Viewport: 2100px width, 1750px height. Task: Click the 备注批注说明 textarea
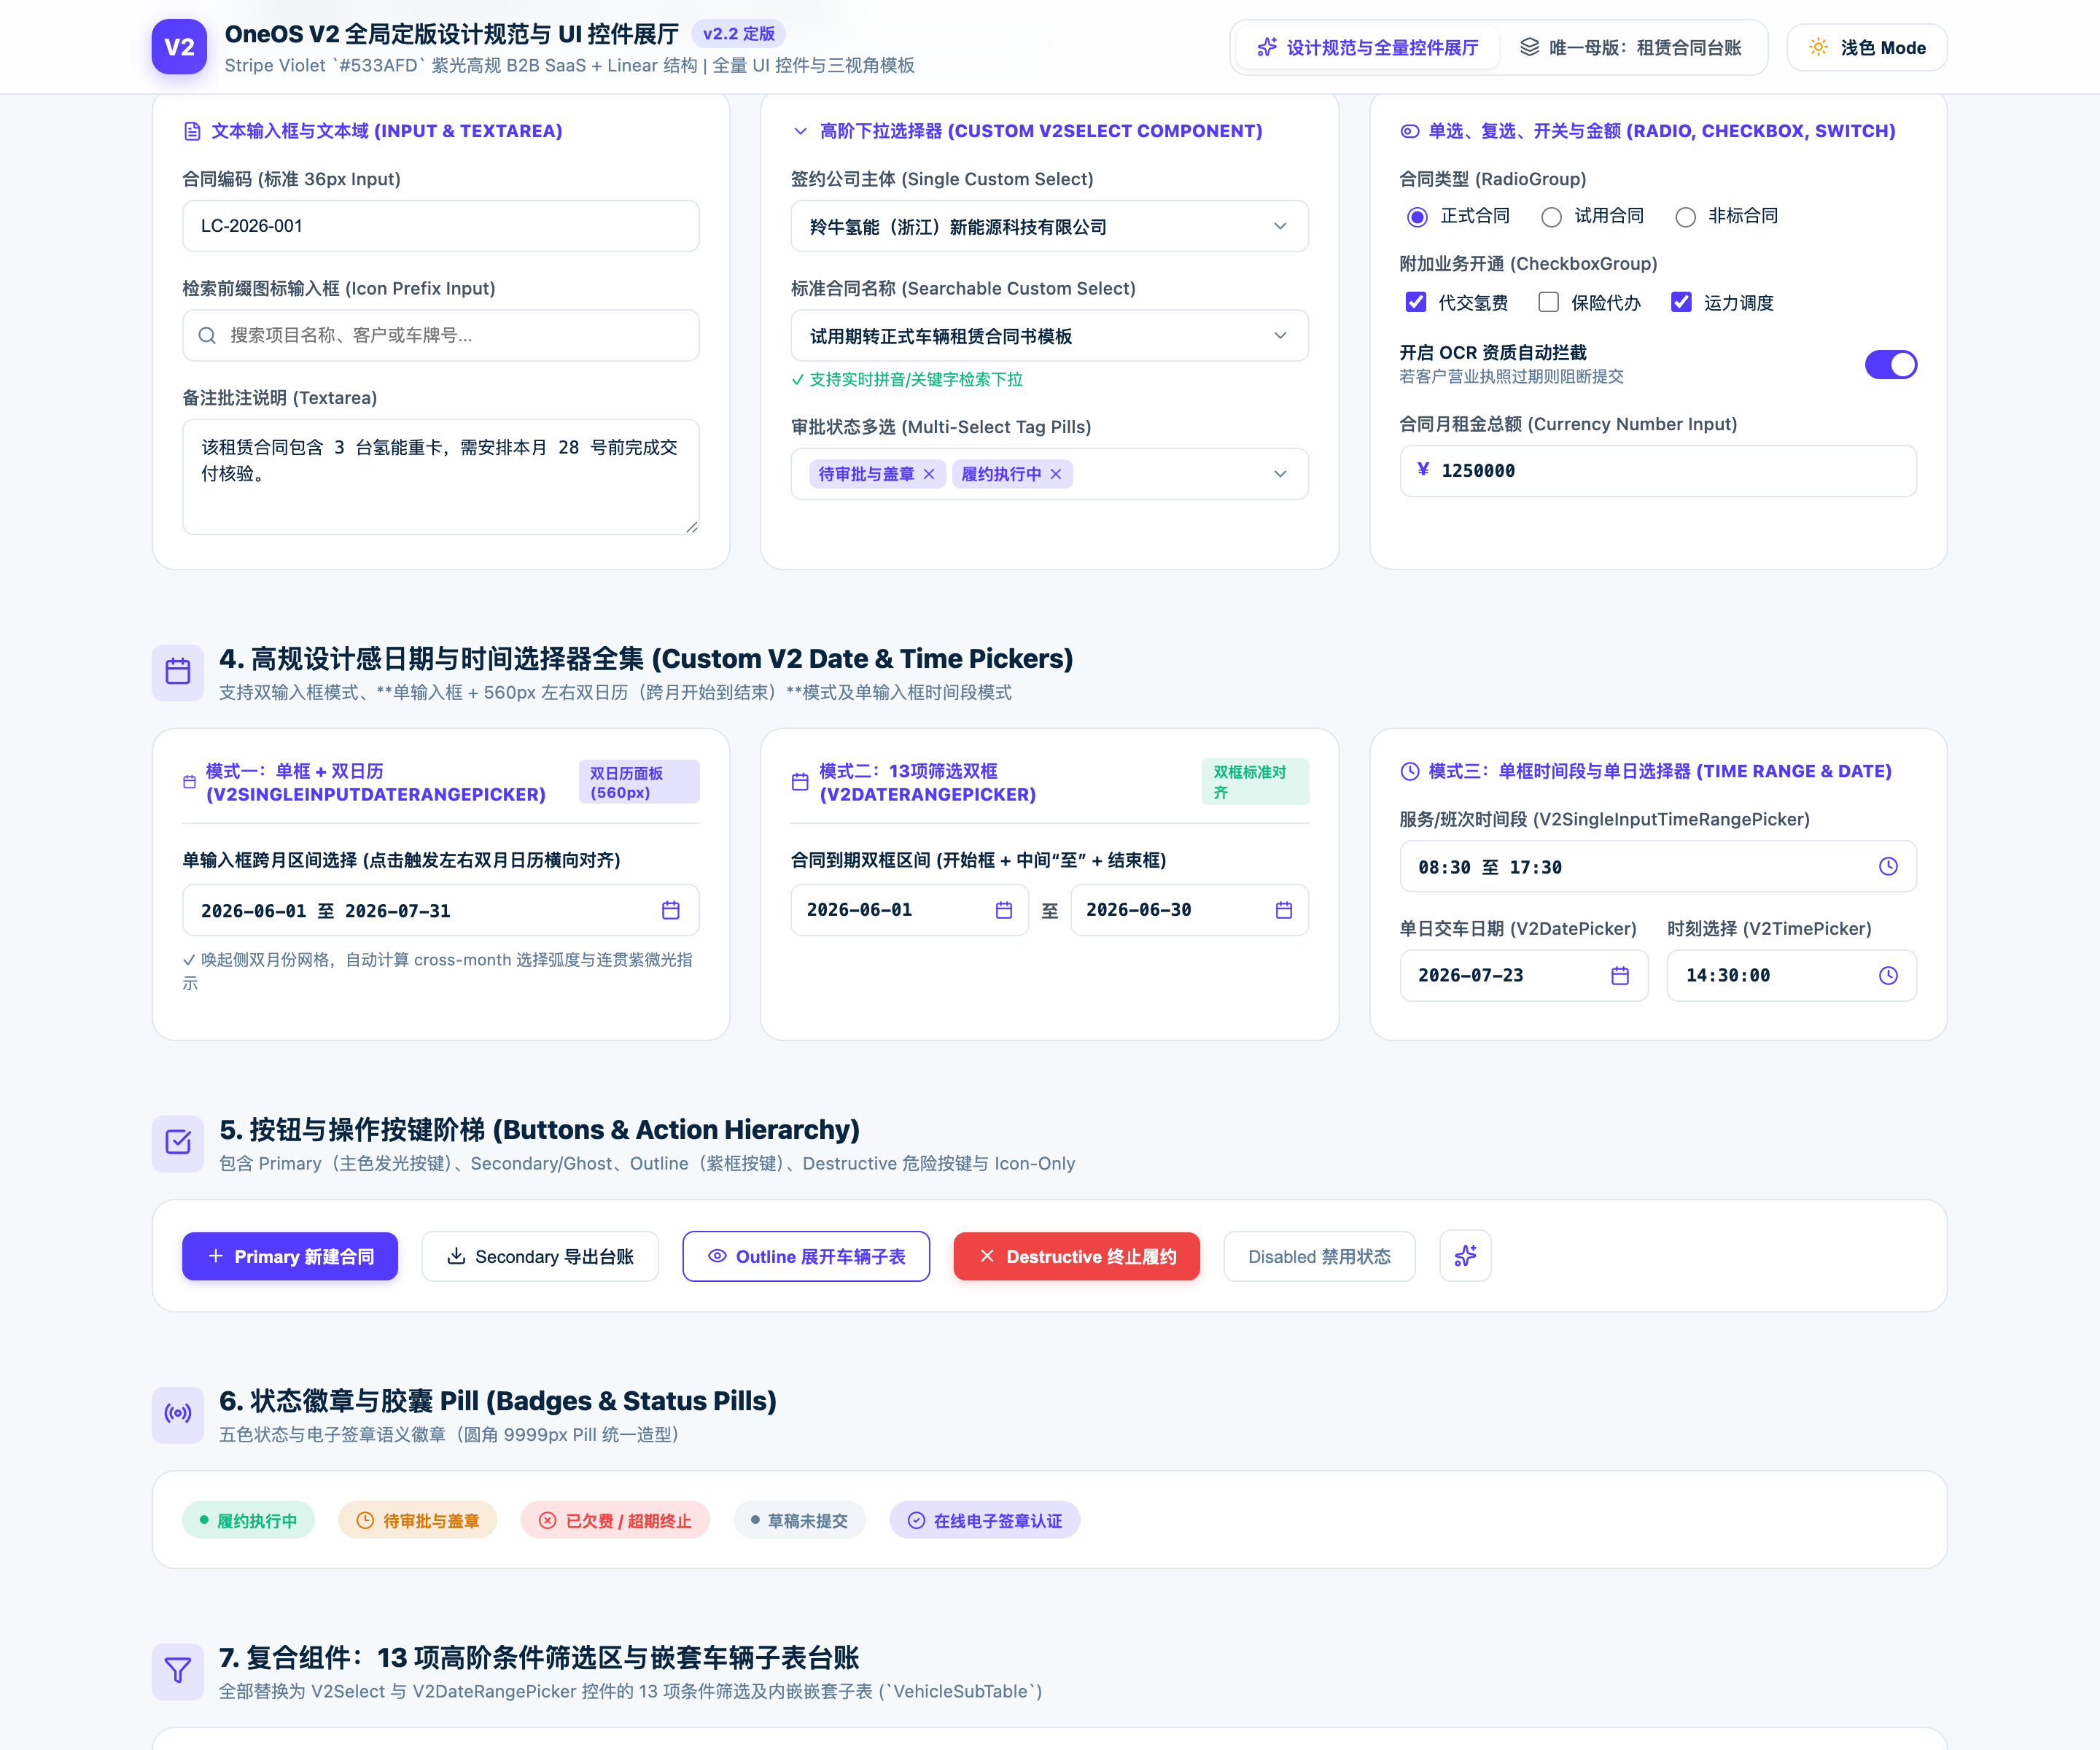pos(441,476)
